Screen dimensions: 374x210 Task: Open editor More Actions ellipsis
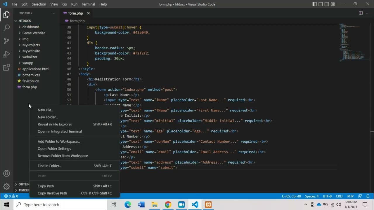pos(368,13)
